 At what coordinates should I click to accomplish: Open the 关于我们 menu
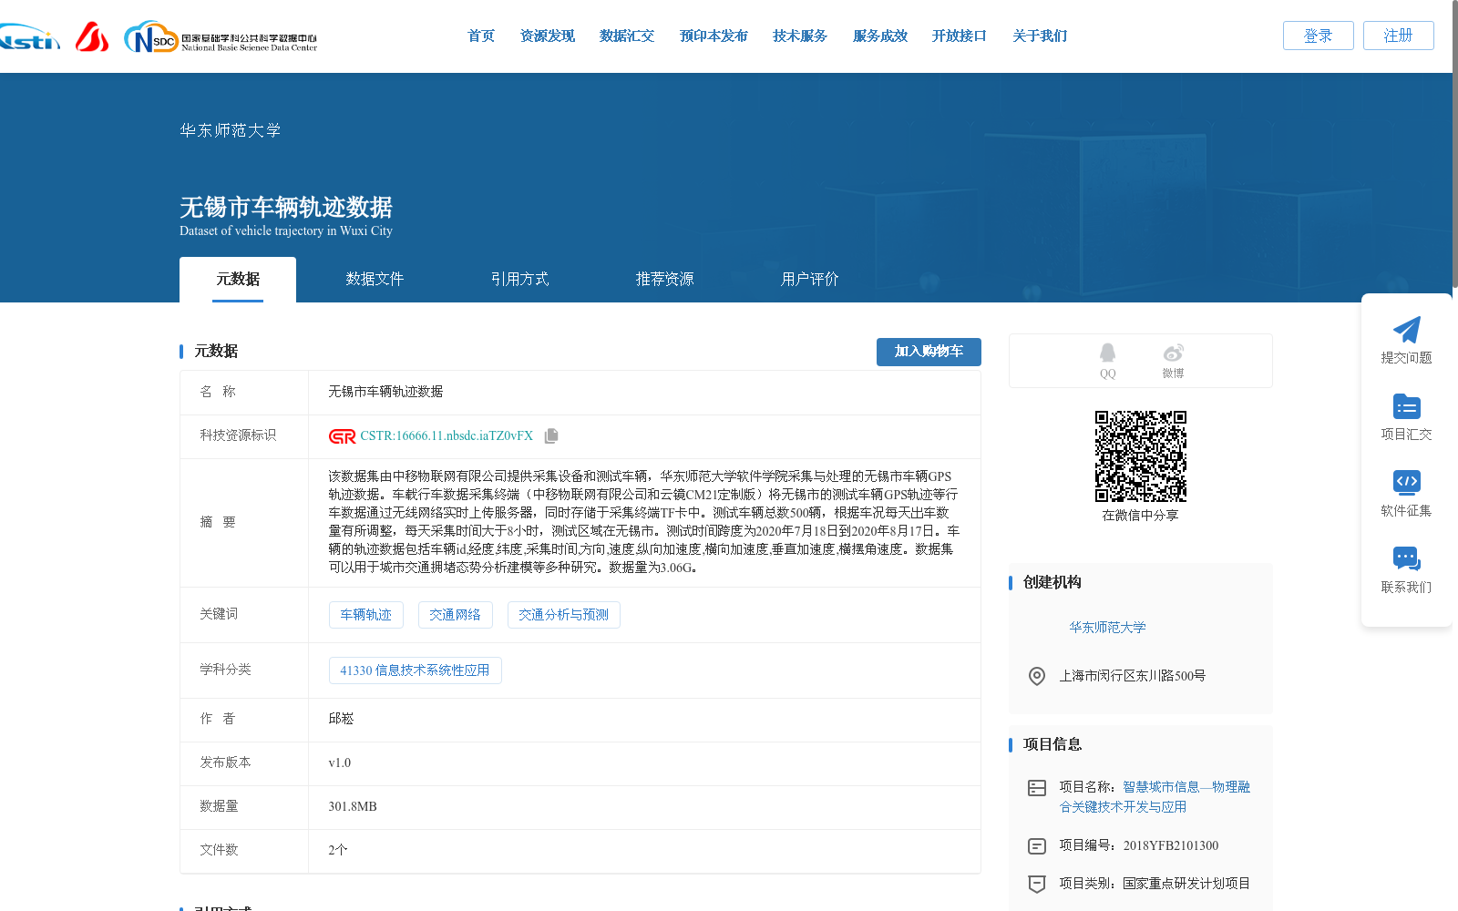pos(1040,36)
